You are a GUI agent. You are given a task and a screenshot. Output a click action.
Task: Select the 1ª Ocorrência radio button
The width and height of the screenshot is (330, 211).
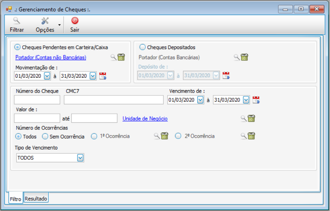tap(94, 136)
